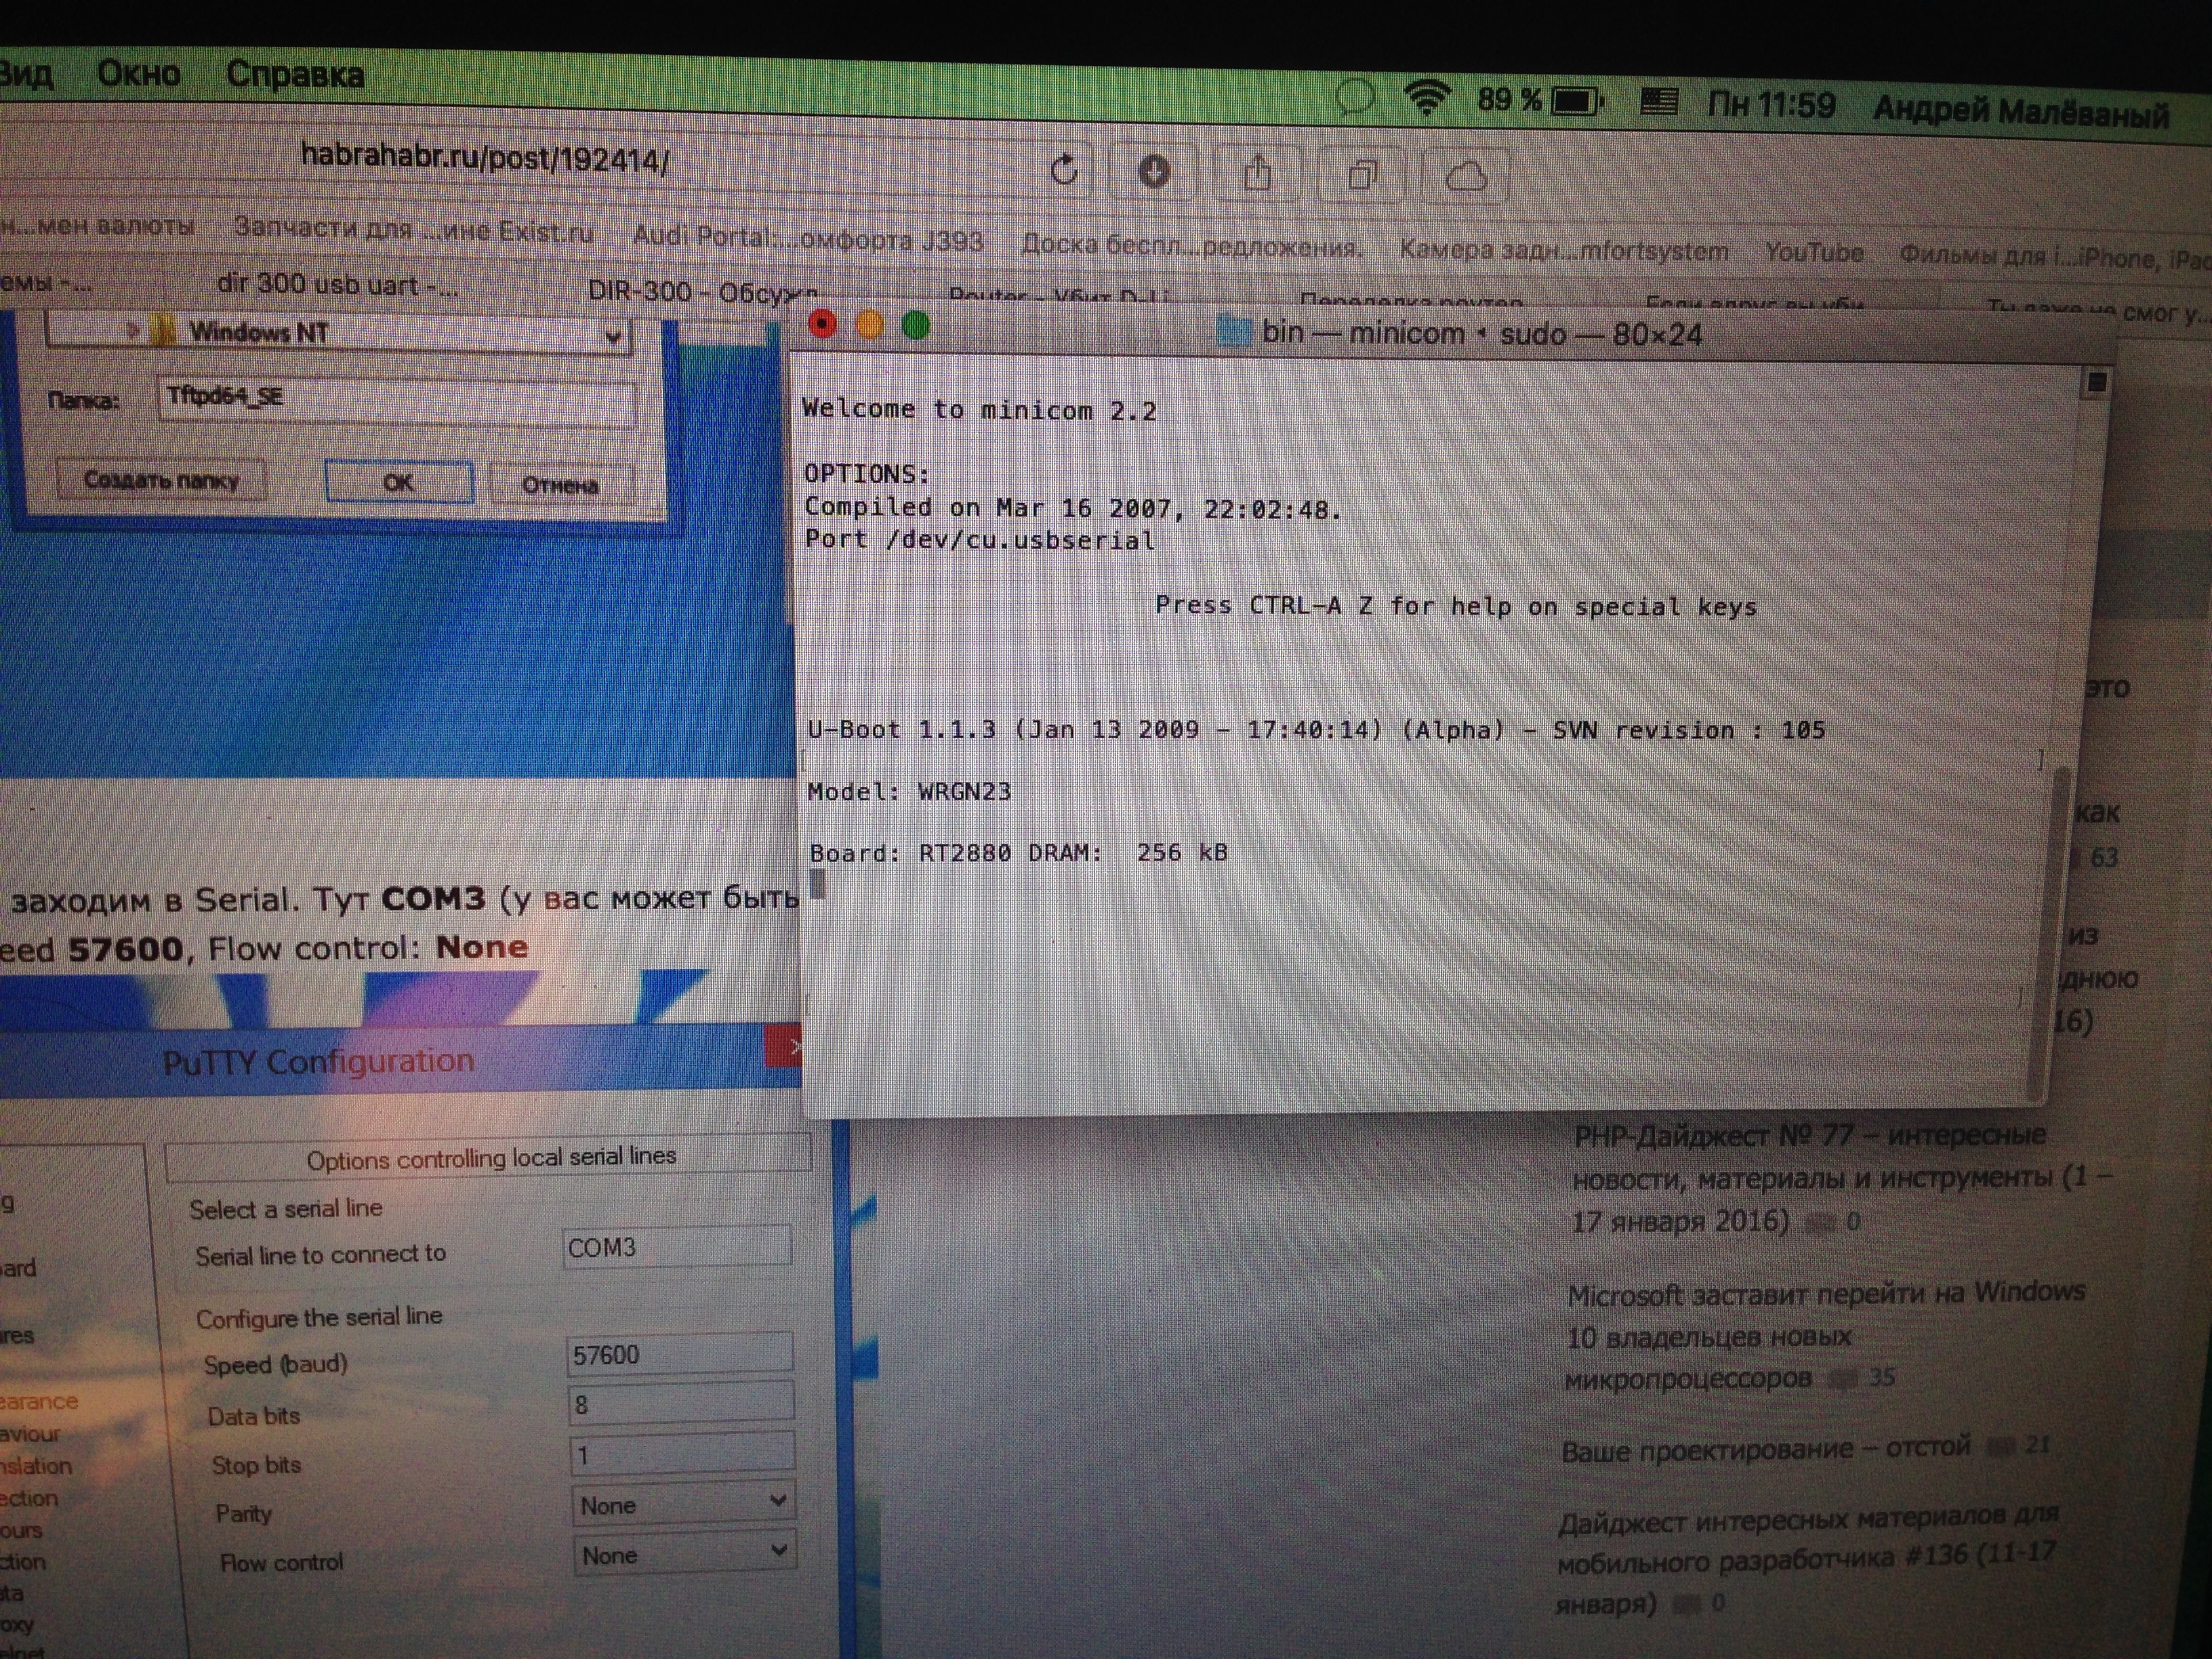Expand the Parity dropdown in PuTTY

click(x=777, y=1501)
